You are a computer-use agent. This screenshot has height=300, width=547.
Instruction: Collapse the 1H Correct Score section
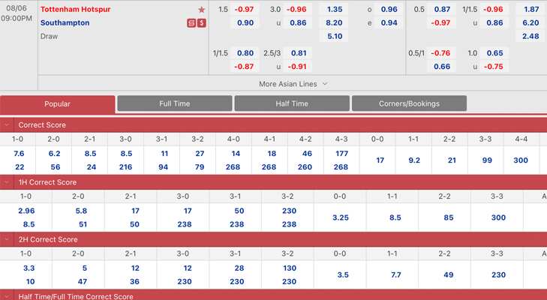pyautogui.click(x=7, y=182)
